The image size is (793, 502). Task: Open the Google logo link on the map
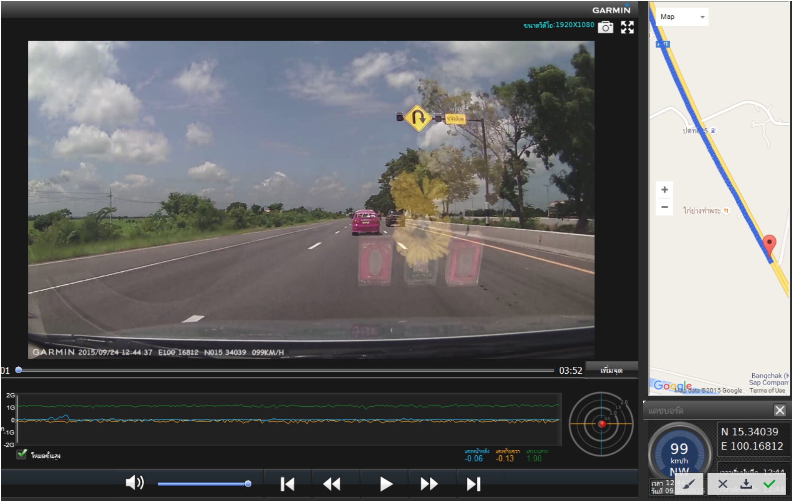pyautogui.click(x=672, y=386)
